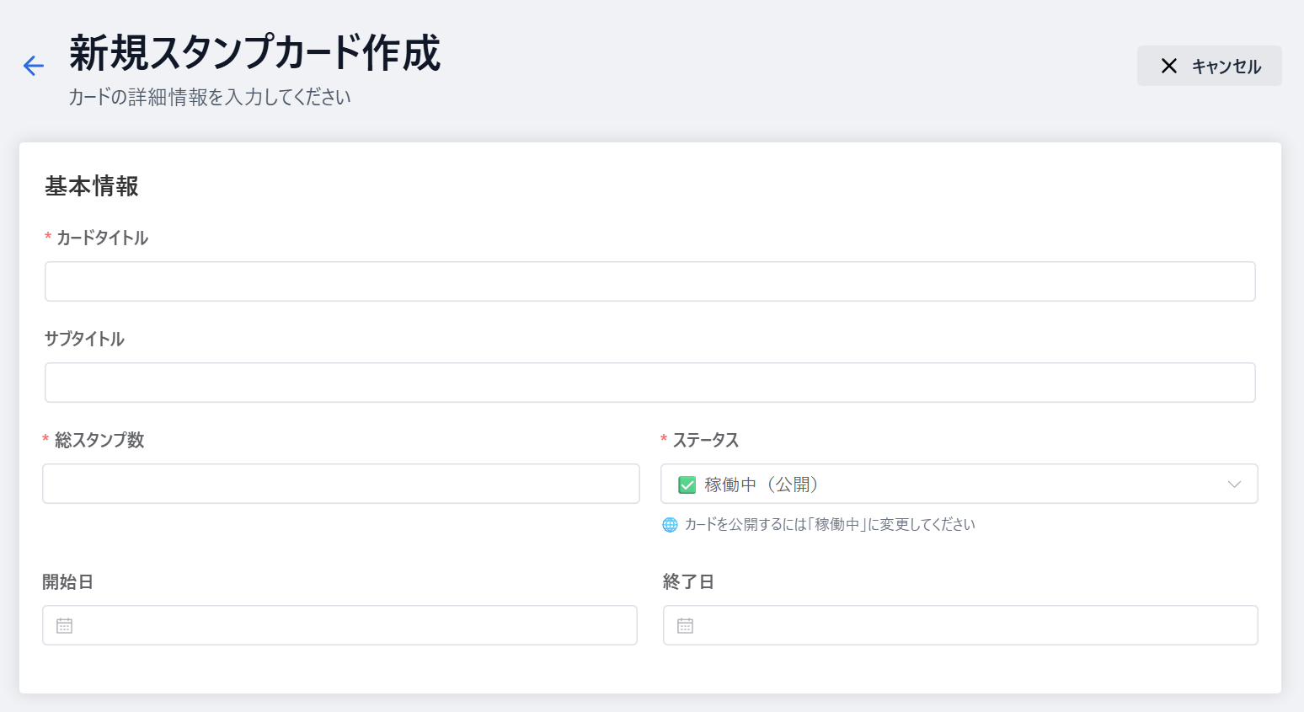Click the 総スタンプ数 field label
The height and width of the screenshot is (712, 1304).
[x=99, y=441]
